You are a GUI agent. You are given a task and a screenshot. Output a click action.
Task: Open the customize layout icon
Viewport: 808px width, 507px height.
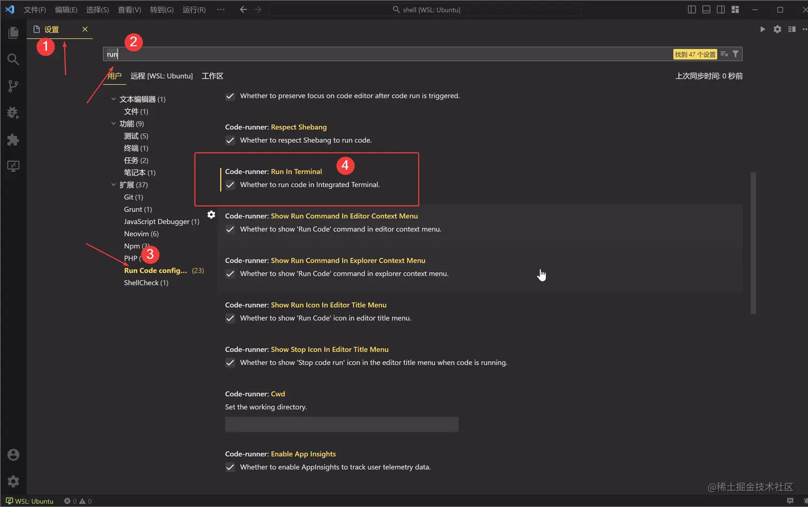click(x=735, y=10)
